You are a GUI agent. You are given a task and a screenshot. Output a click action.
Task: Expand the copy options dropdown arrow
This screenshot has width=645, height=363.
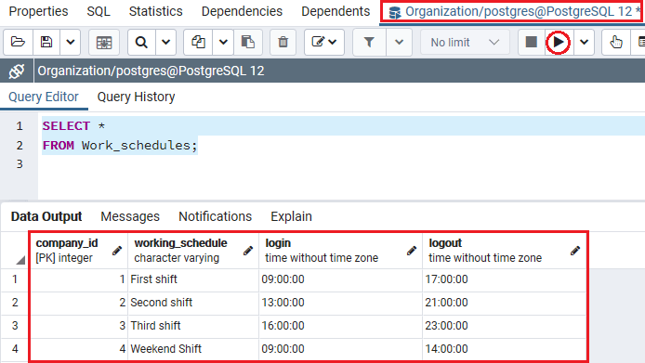pos(223,42)
